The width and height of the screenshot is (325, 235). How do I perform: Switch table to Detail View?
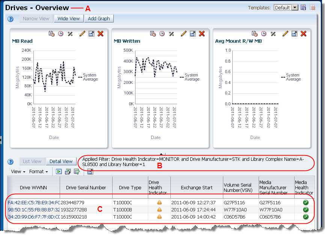coord(61,161)
